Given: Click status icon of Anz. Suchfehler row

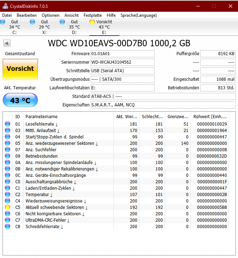Looking at the screenshot, I should coord(7,149).
